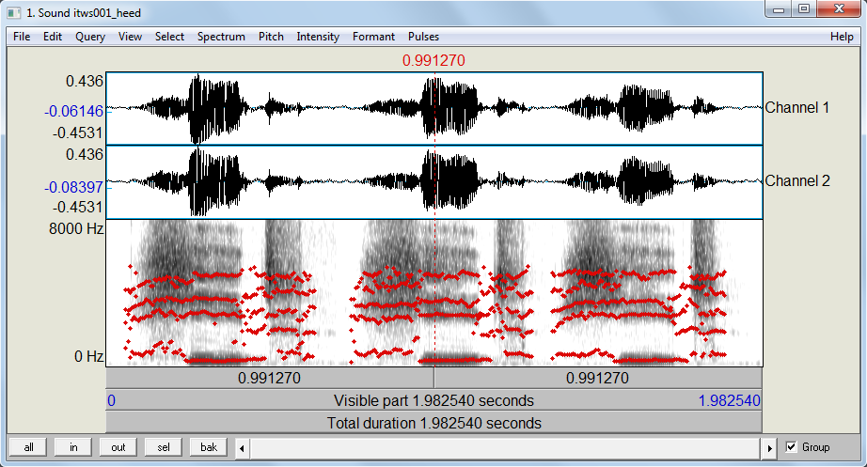This screenshot has height=467, width=867.
Task: Play the right 0.991270 segment bar
Action: click(598, 378)
